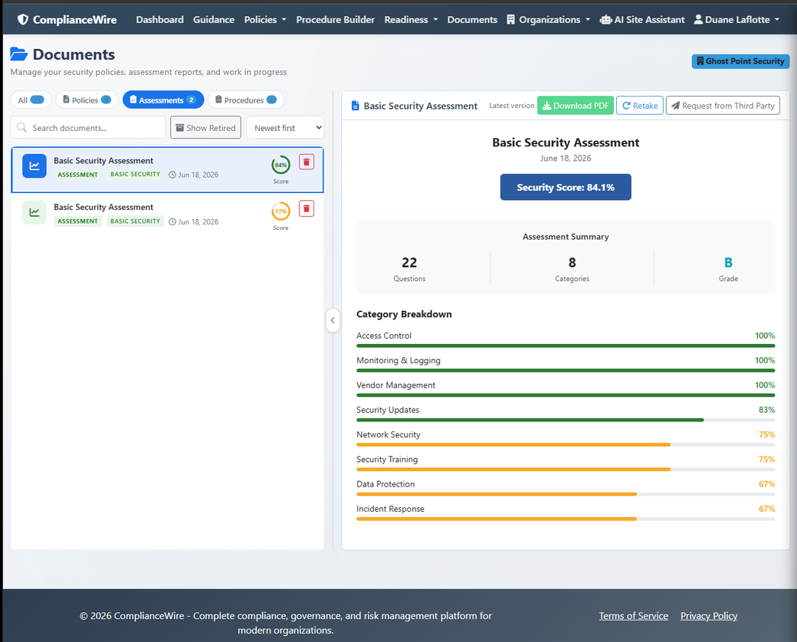Toggle the Show Retired button
Screen dimensions: 797x642
206,128
